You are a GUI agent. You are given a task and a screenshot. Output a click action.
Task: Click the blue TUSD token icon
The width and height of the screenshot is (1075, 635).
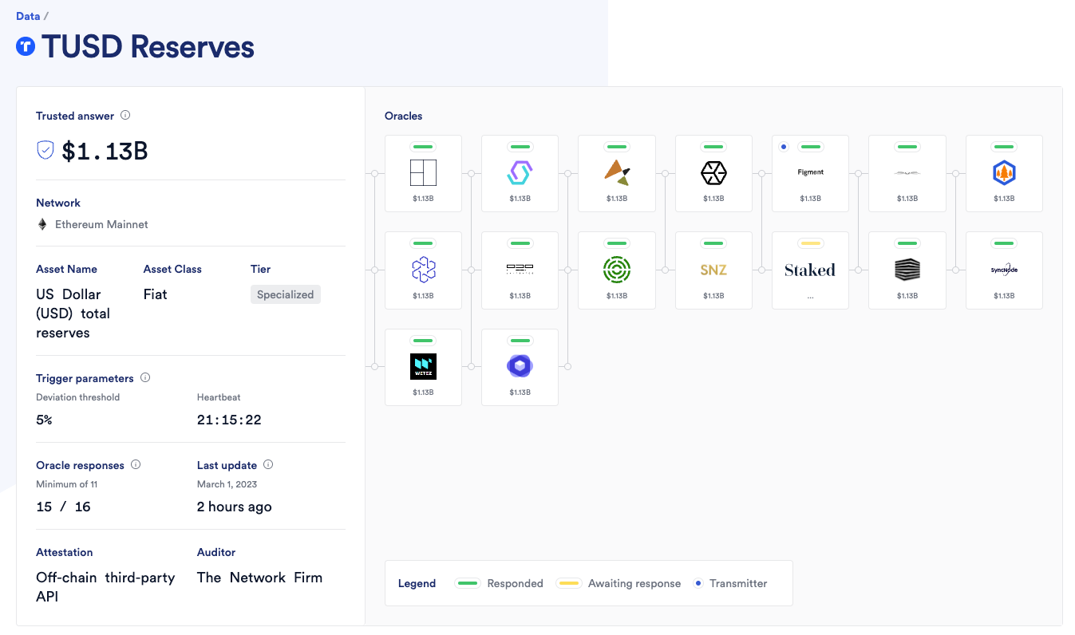26,47
